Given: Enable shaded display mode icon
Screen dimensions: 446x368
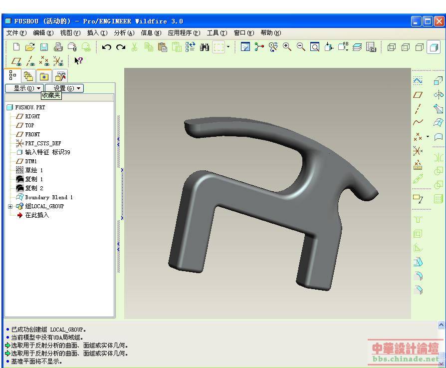Looking at the screenshot, I should [x=434, y=47].
